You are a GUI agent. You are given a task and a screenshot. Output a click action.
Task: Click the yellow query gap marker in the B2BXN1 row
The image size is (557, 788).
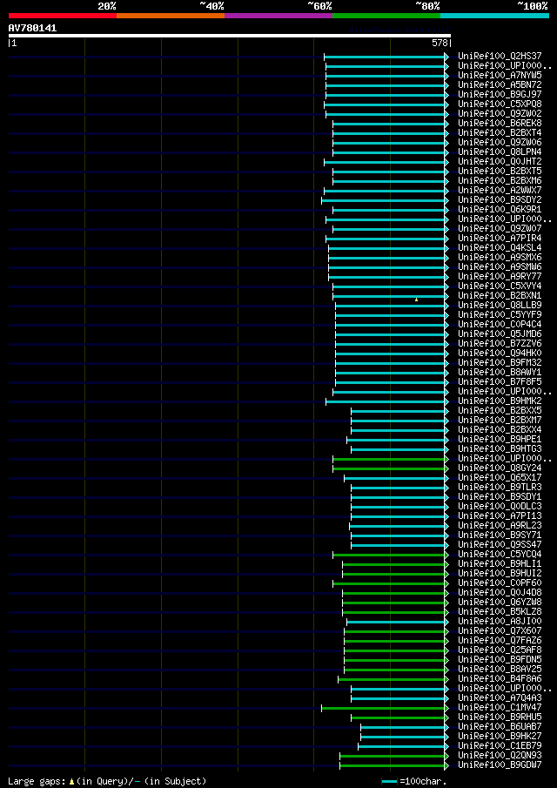416,300
